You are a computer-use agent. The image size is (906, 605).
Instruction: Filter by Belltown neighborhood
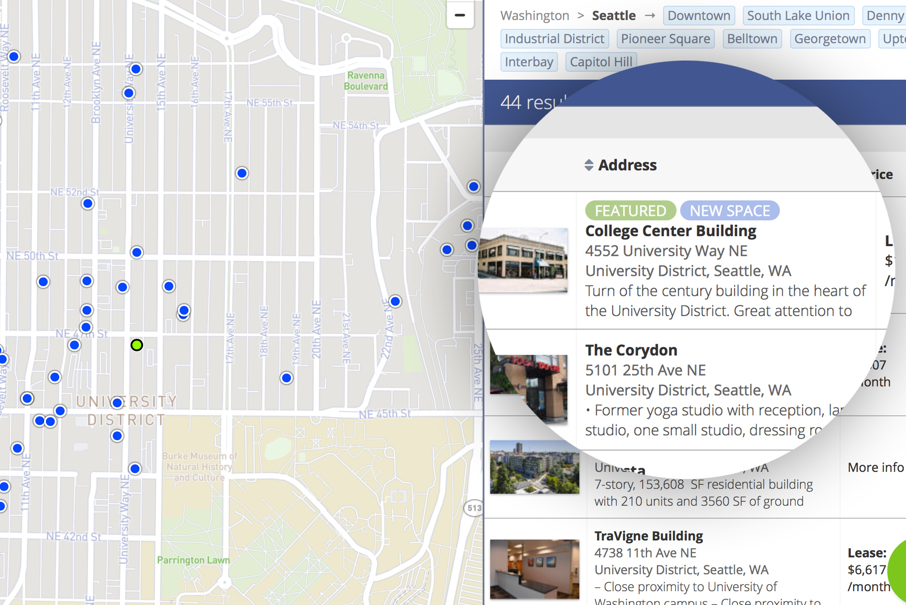point(752,39)
